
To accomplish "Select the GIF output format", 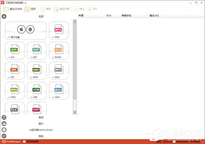I will point(15,71).
